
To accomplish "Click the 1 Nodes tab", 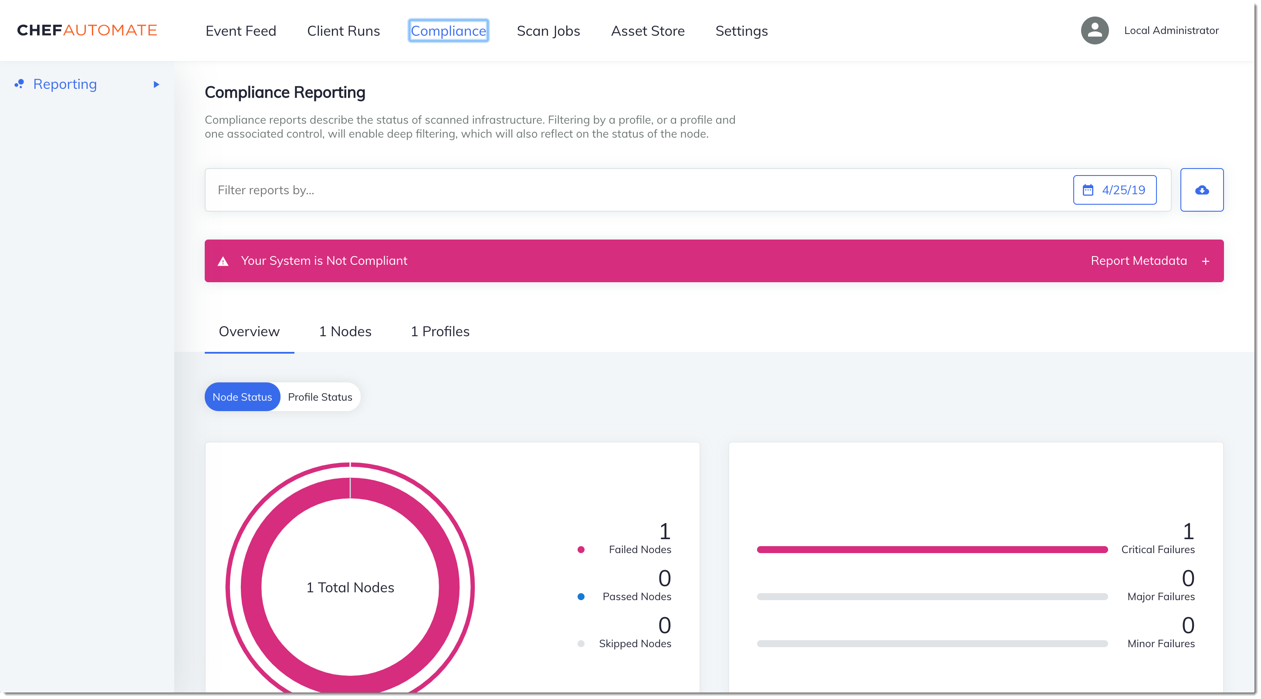I will (344, 331).
